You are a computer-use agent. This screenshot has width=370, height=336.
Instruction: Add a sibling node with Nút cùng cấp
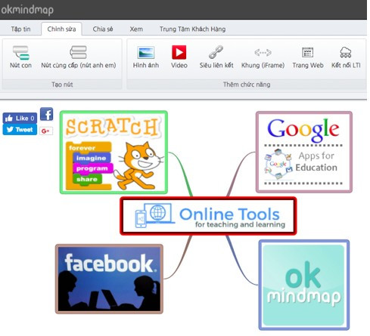click(79, 57)
